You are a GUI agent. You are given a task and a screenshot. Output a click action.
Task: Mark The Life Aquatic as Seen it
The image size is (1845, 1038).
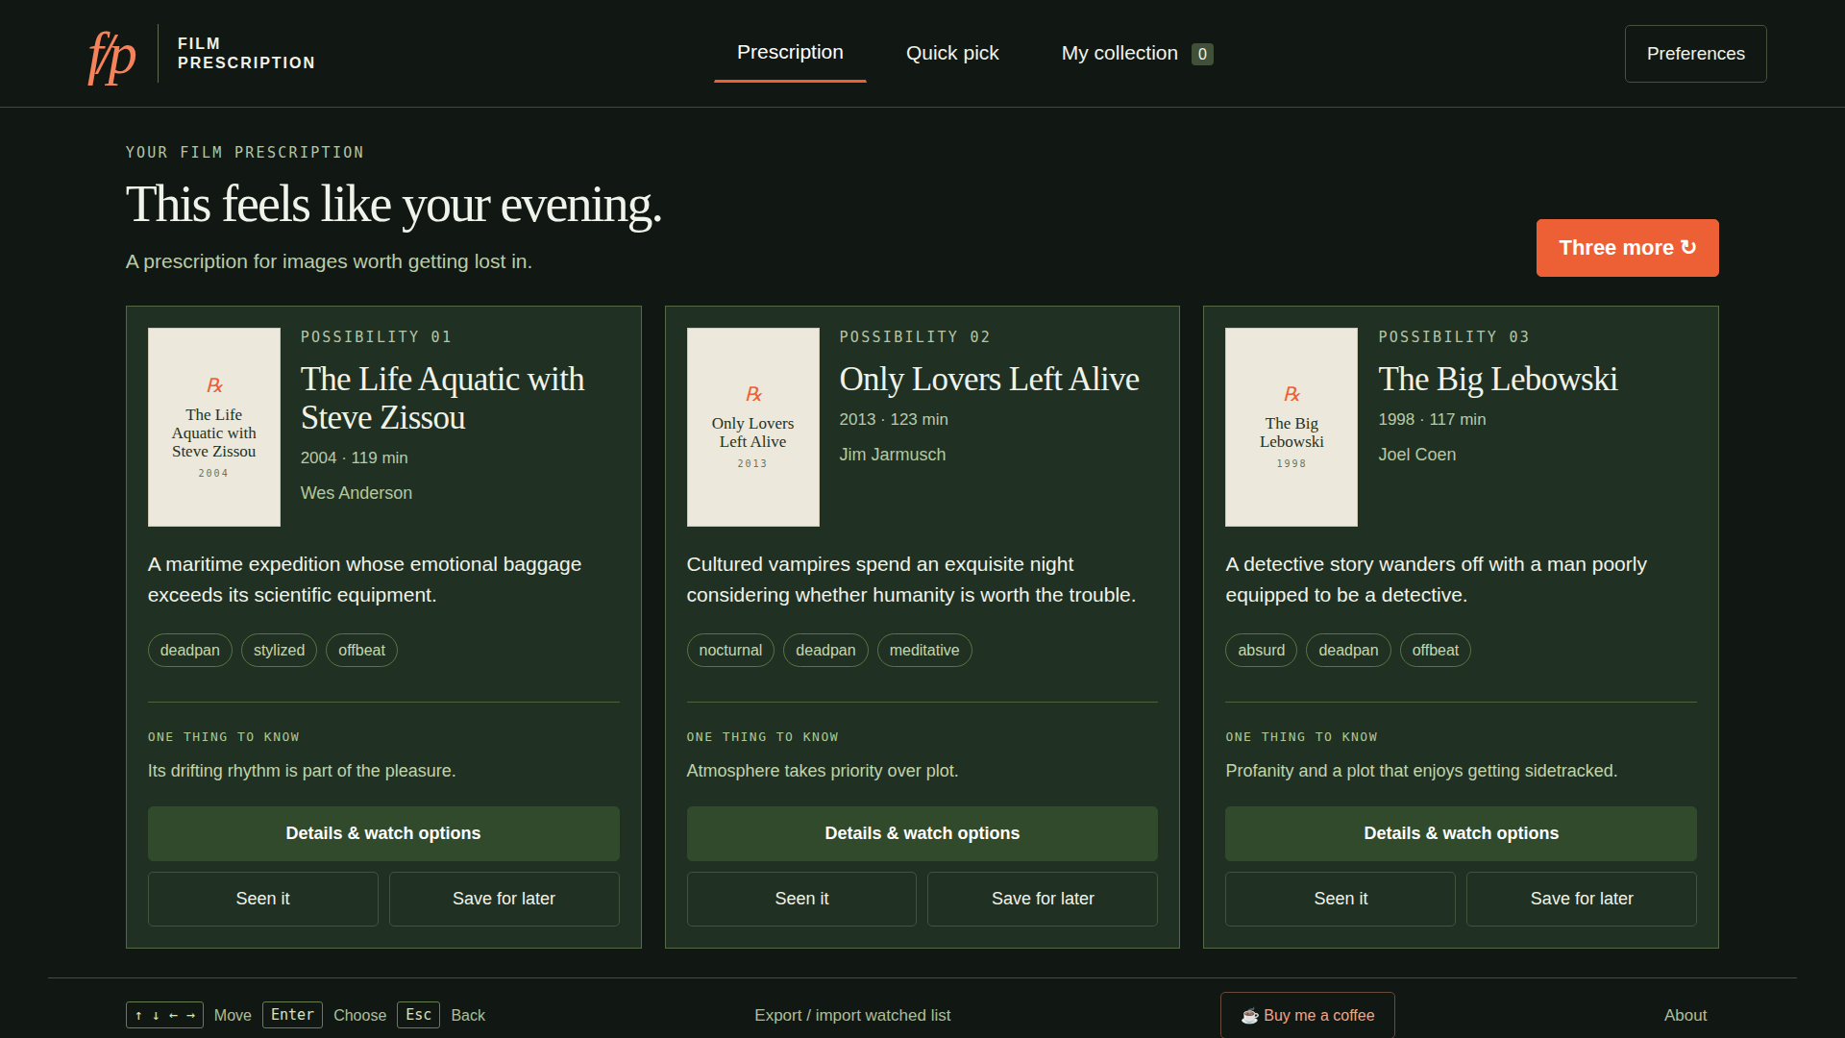pos(262,899)
